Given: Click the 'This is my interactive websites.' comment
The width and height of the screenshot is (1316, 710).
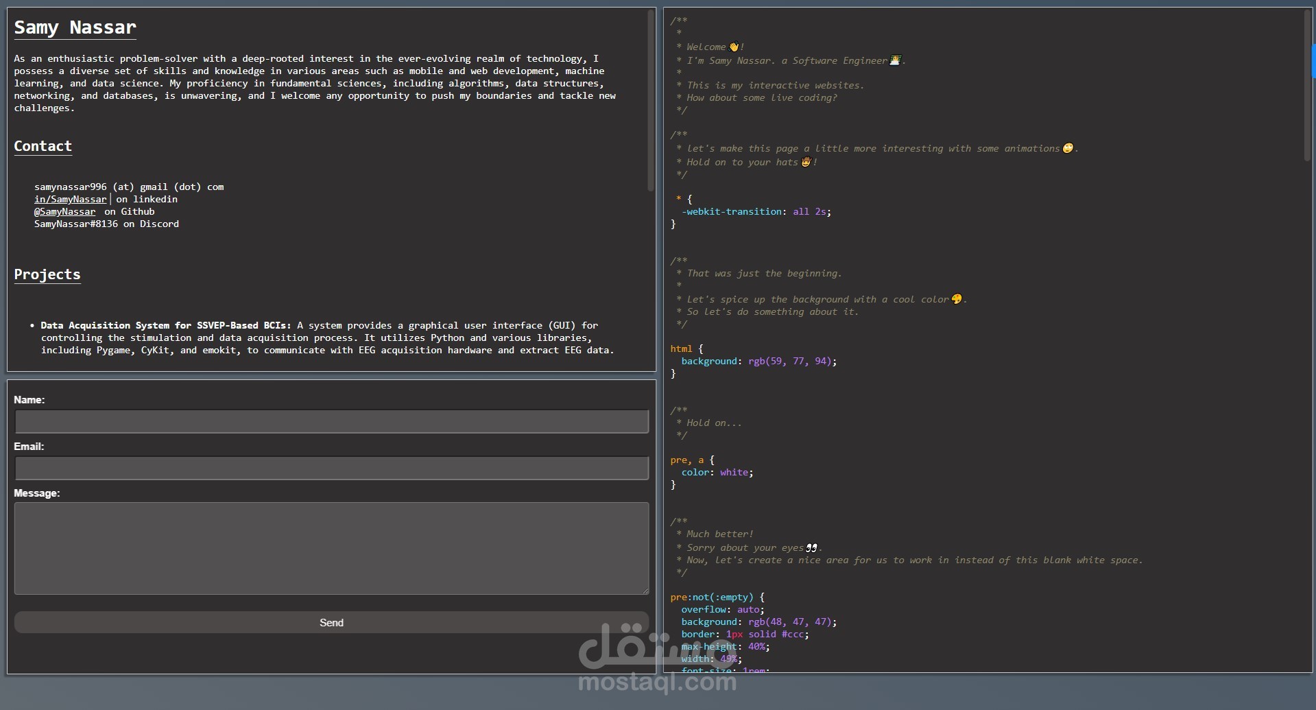Looking at the screenshot, I should coord(776,86).
